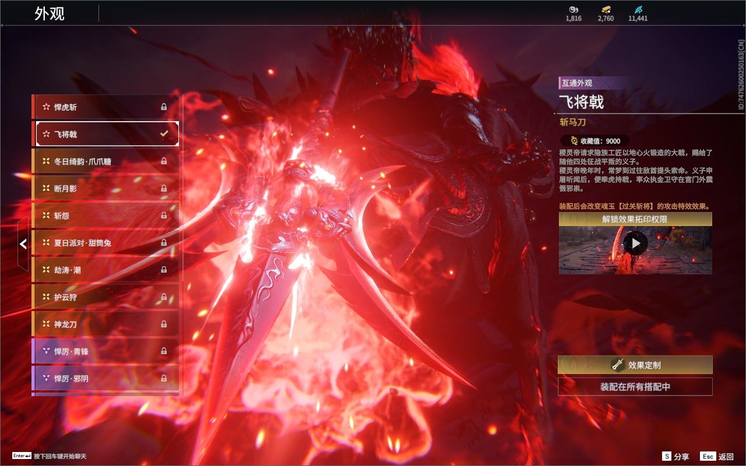746x466 pixels.
Task: Select the 斩怨 skin
Action: tap(105, 216)
